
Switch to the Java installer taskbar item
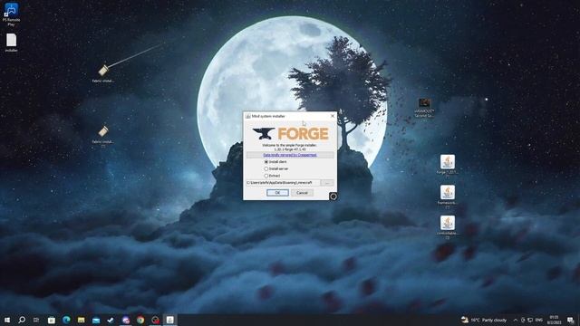(169, 320)
